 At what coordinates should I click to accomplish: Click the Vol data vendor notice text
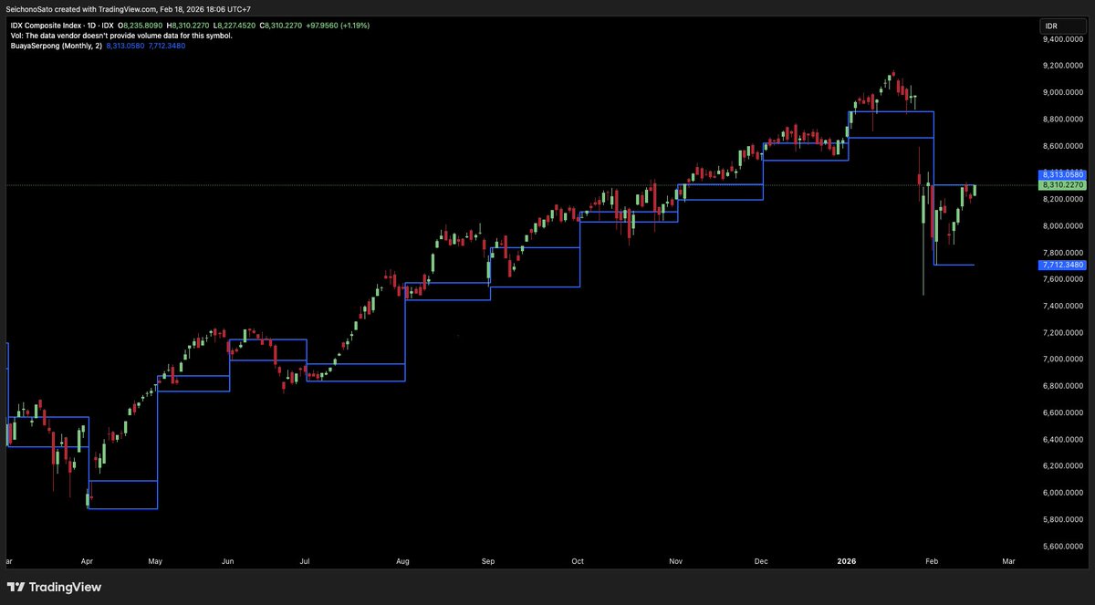(123, 36)
